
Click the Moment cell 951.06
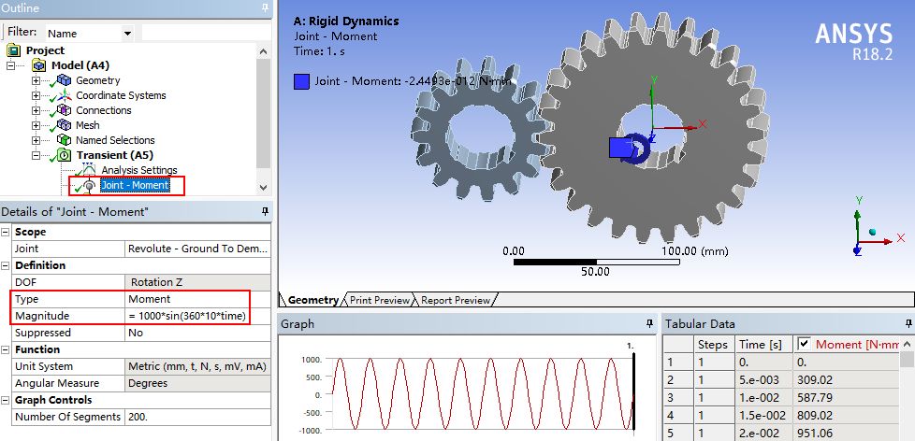tap(846, 434)
